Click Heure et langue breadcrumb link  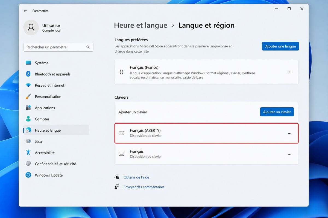point(140,25)
